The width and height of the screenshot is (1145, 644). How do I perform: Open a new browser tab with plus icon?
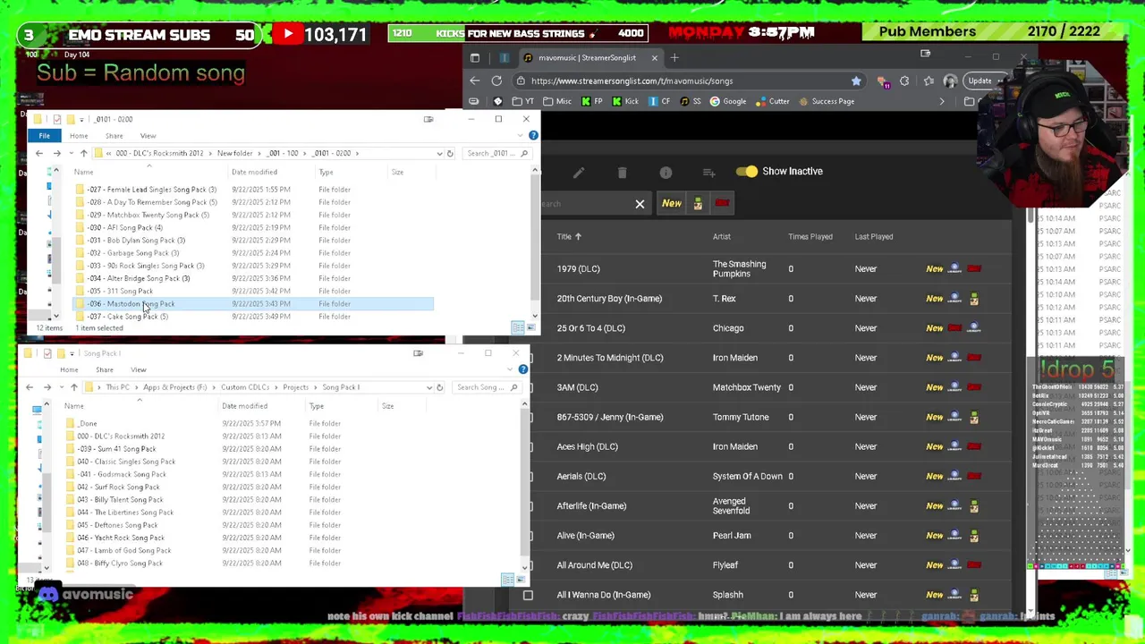[674, 58]
